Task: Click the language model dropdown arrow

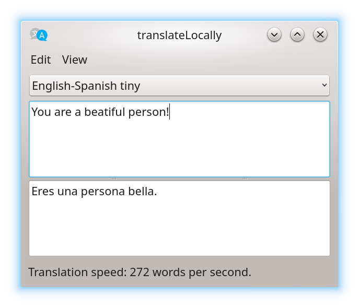Action: (x=325, y=85)
